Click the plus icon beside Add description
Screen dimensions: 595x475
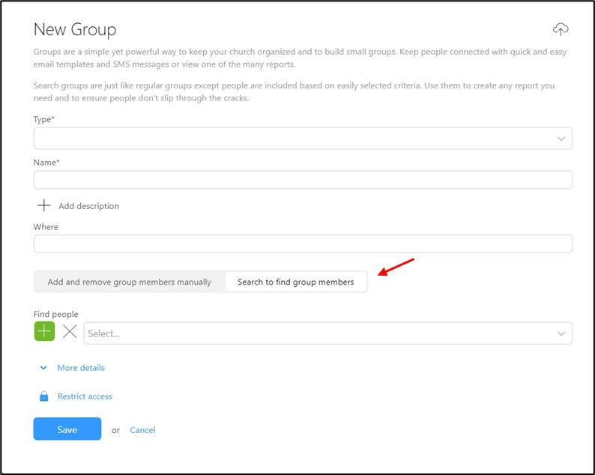point(44,205)
